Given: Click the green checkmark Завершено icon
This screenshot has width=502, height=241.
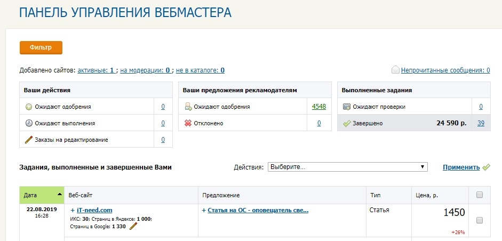Looking at the screenshot, I should click(347, 123).
